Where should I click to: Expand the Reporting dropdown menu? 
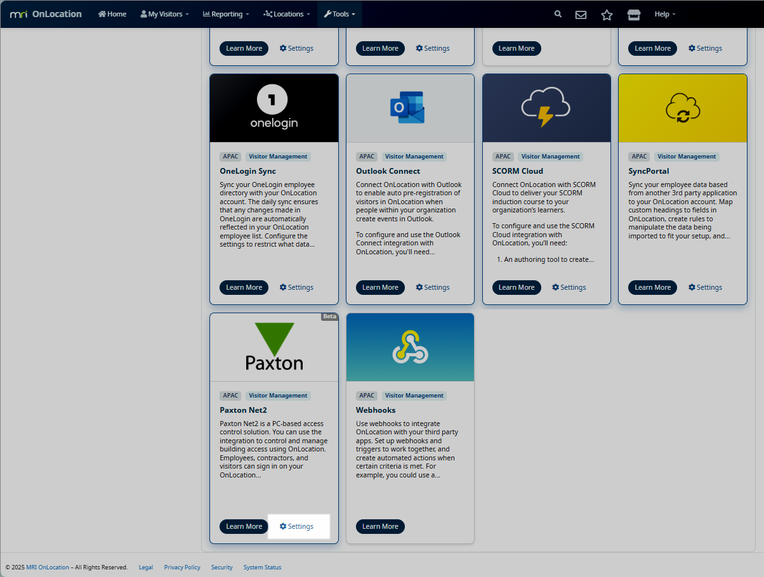[x=226, y=14]
